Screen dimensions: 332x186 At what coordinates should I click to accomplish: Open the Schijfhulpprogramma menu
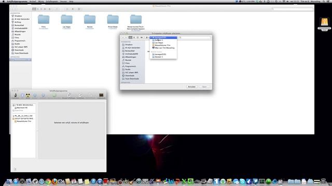tap(17, 1)
